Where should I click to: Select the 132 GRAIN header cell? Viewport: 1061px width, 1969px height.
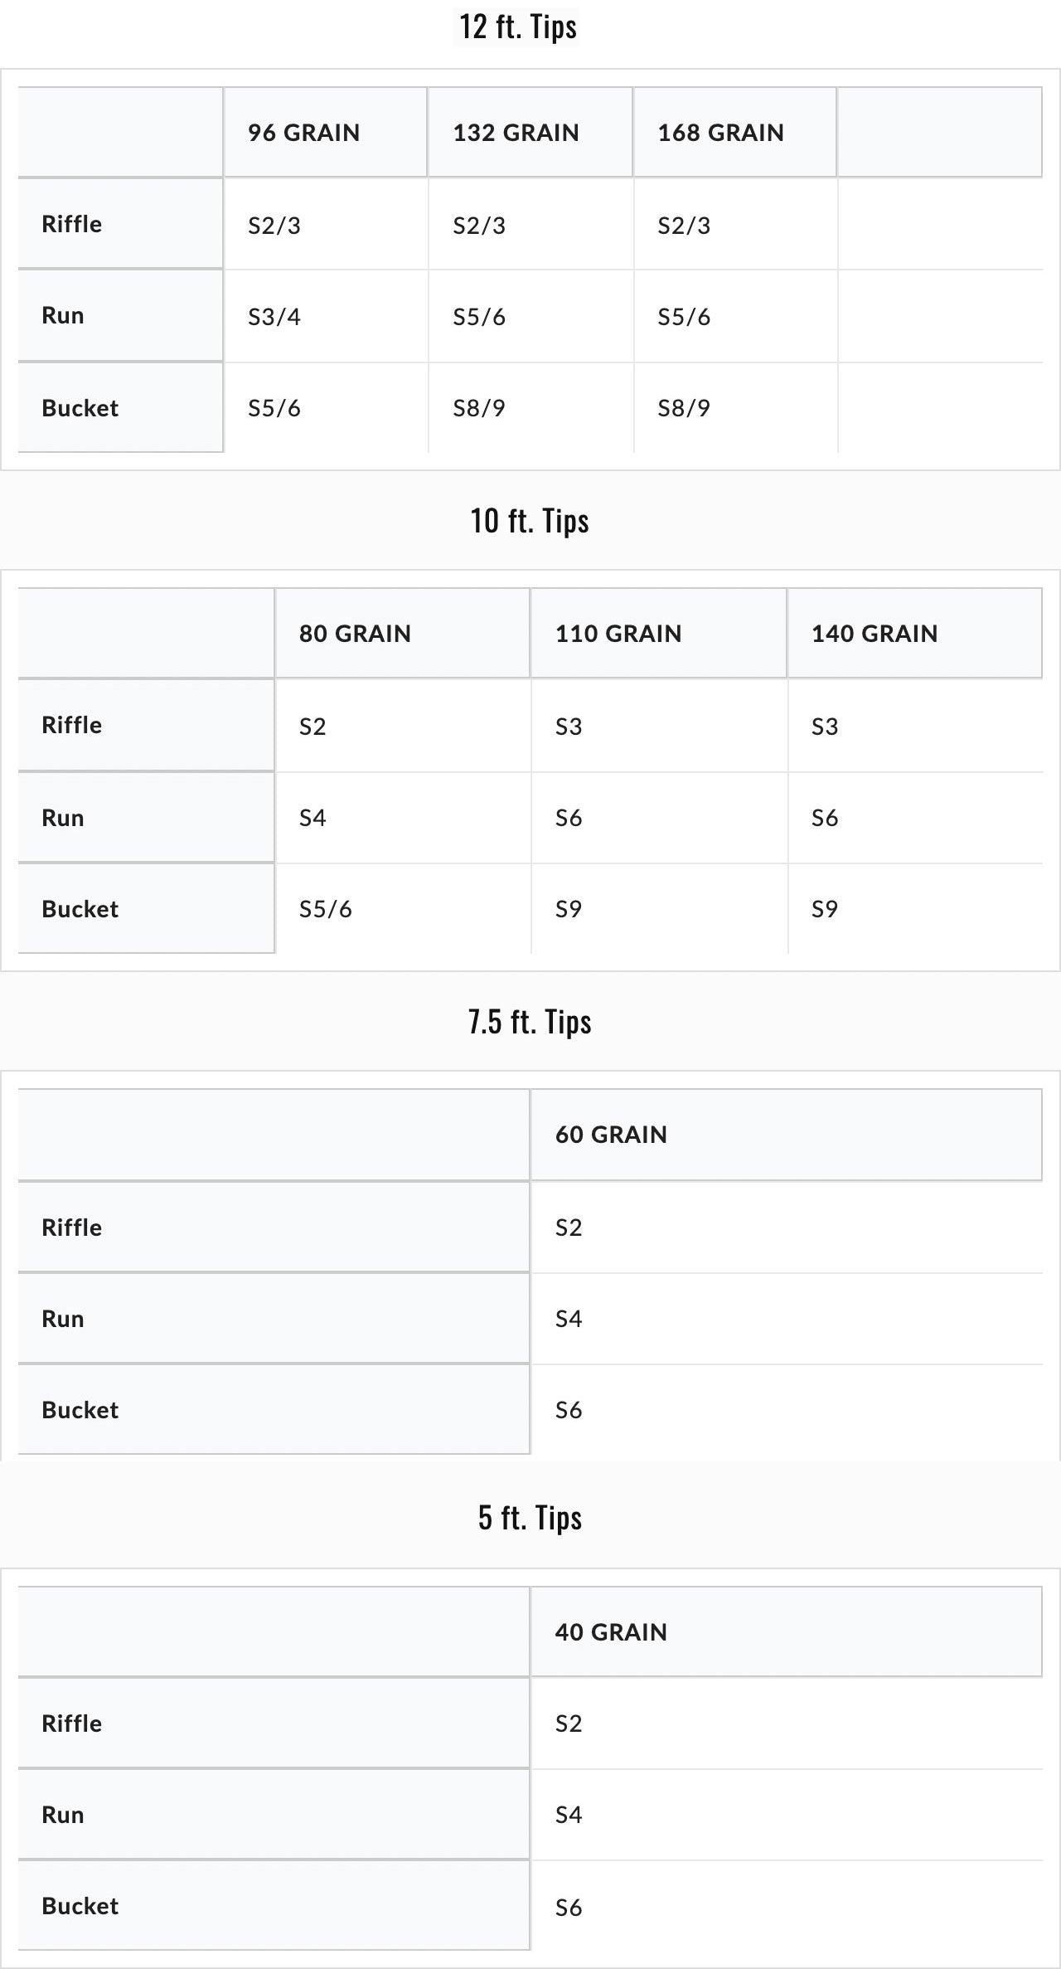click(x=530, y=133)
